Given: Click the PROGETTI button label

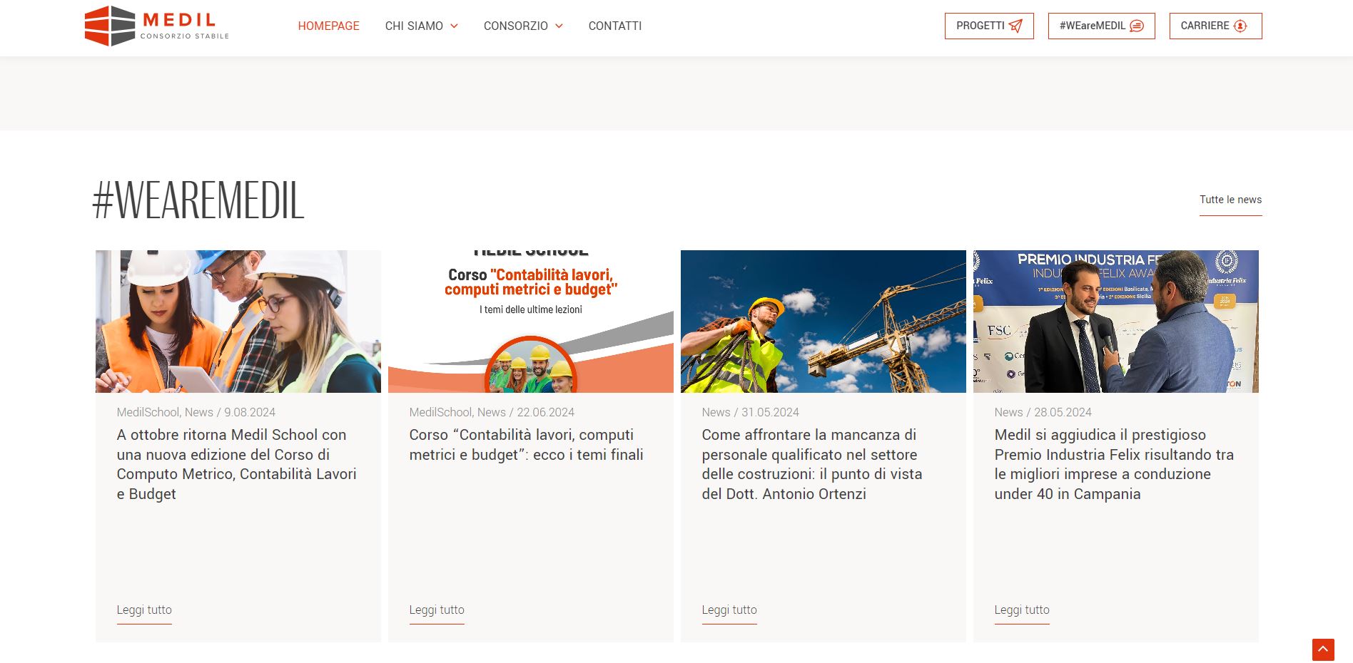Looking at the screenshot, I should pos(980,26).
